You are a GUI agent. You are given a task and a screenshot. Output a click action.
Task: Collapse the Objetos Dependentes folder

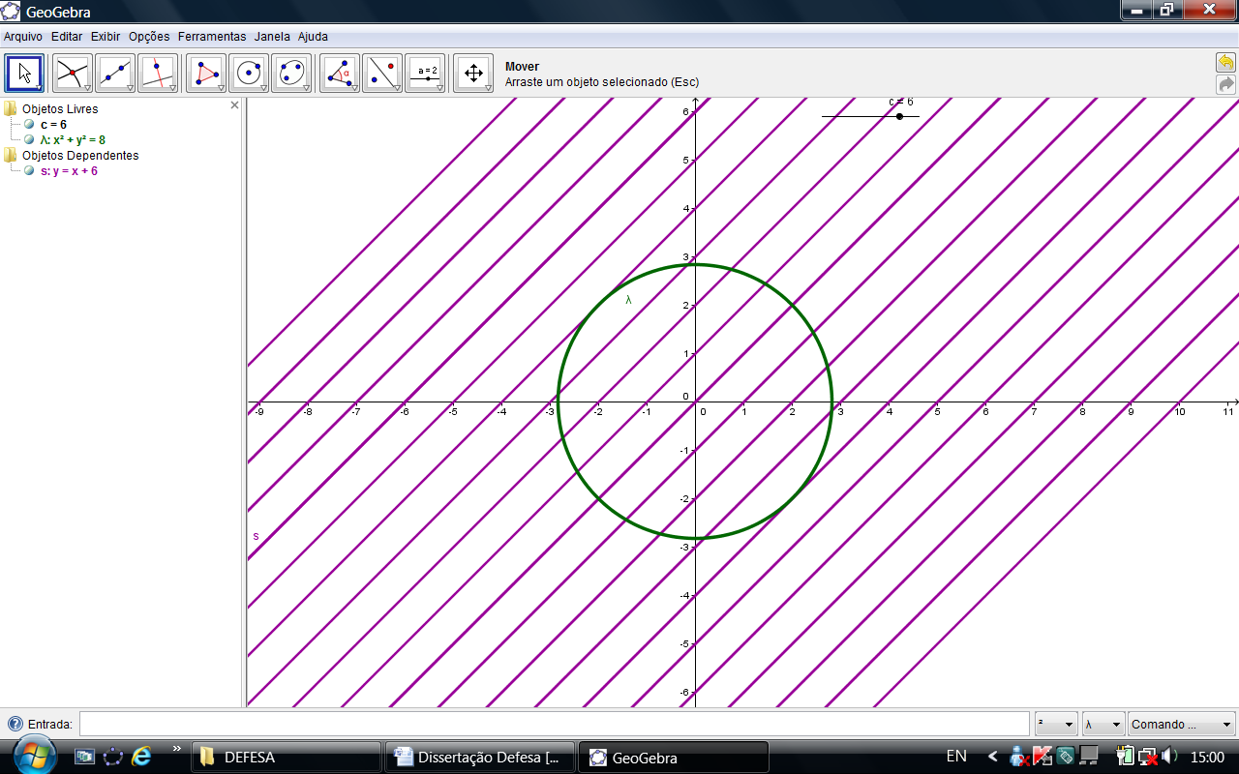pos(11,156)
